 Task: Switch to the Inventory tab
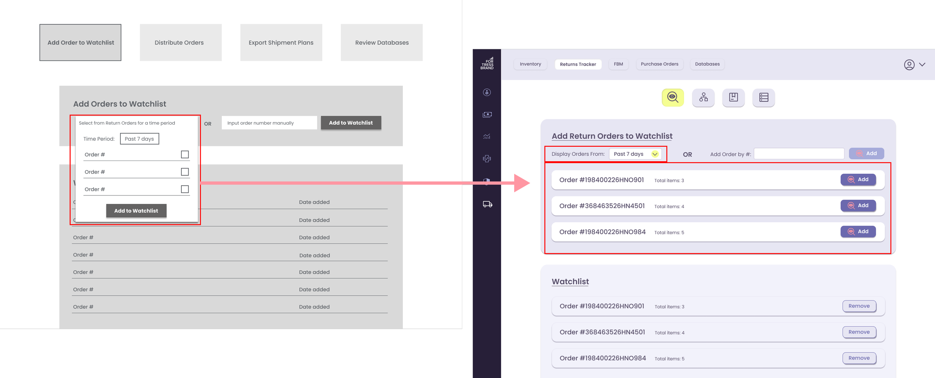click(530, 64)
